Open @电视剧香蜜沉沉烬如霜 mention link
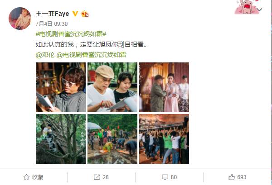The height and width of the screenshot is (185, 272). coord(92,55)
